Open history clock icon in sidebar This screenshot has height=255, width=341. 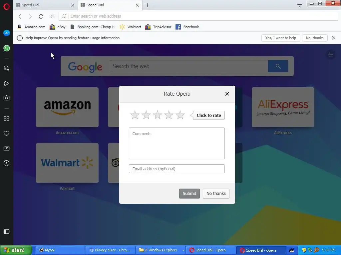pos(7,163)
